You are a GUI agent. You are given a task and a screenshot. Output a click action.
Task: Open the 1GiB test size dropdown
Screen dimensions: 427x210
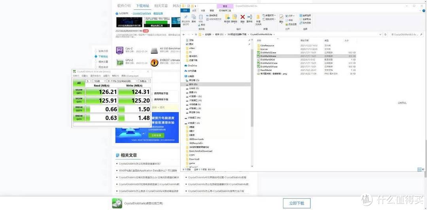pos(100,81)
